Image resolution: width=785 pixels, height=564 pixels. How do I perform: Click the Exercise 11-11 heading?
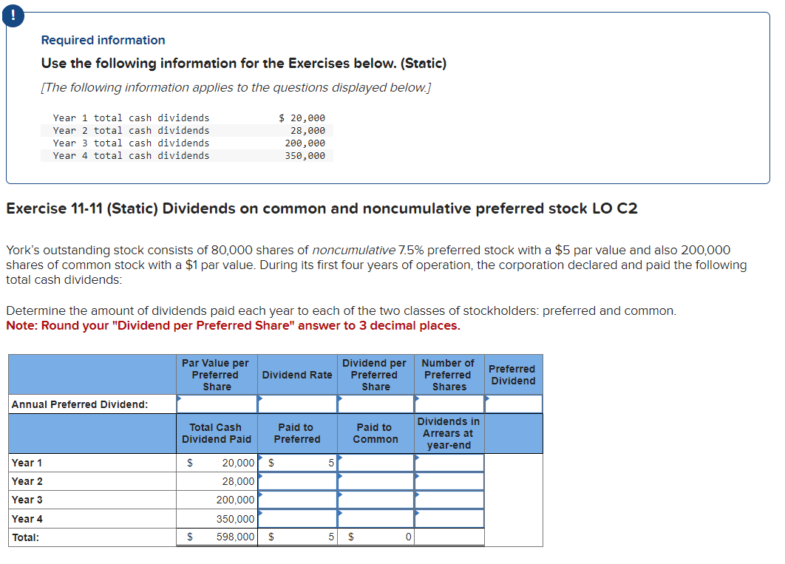[322, 208]
